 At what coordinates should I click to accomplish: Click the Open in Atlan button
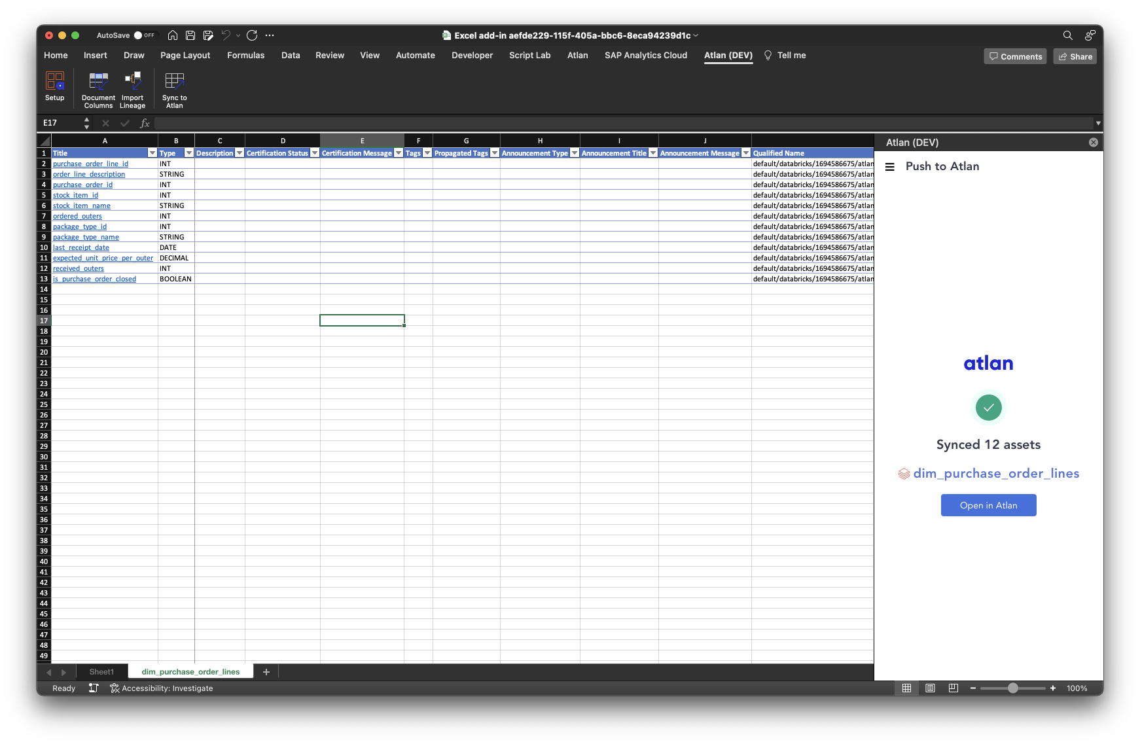pos(988,505)
